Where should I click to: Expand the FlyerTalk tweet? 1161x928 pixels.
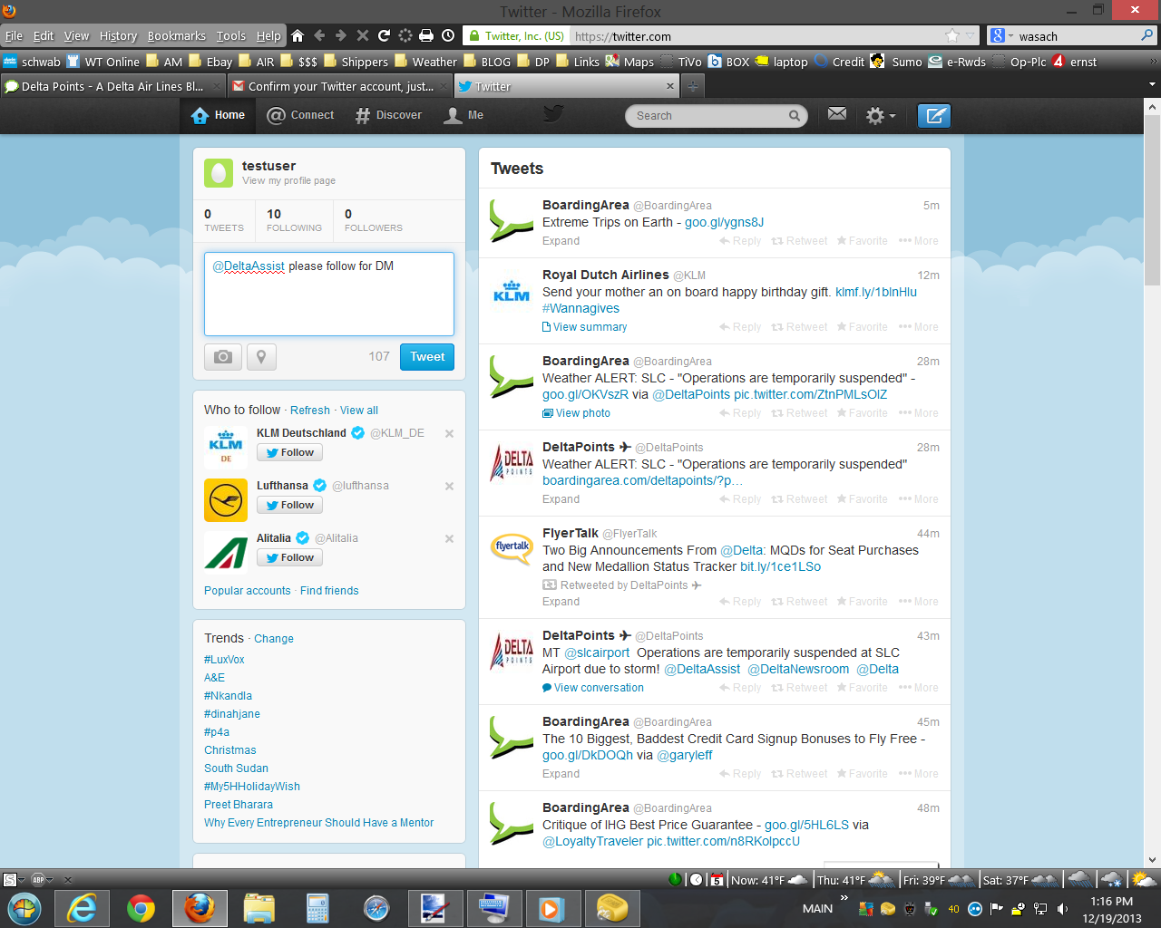(x=561, y=602)
